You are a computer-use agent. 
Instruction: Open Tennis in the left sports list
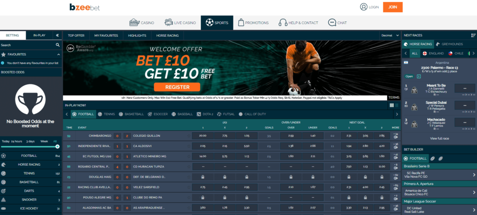coord(30,173)
